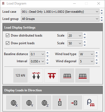
Task: Decrease point loads scale with down arrow
Action: tap(85, 45)
